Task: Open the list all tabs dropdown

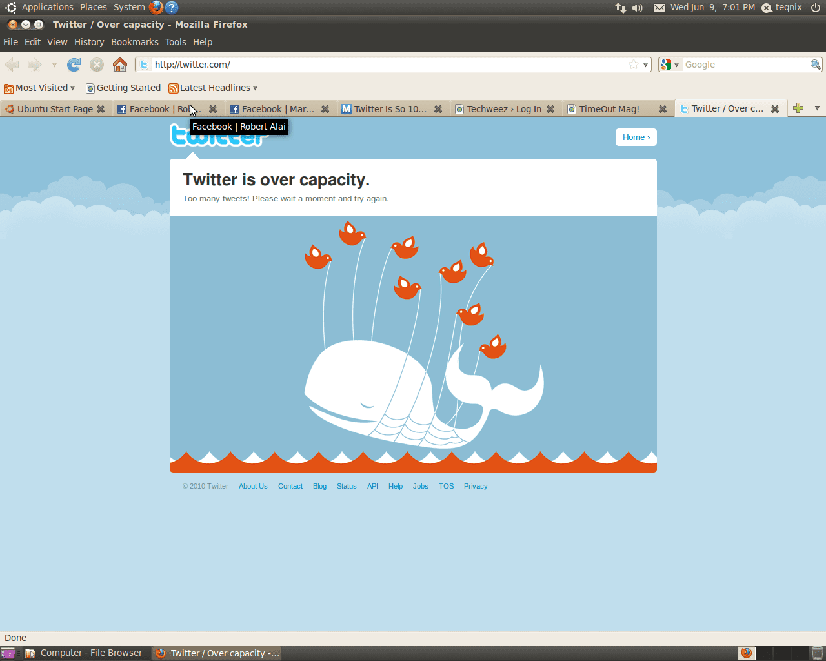Action: (x=817, y=108)
